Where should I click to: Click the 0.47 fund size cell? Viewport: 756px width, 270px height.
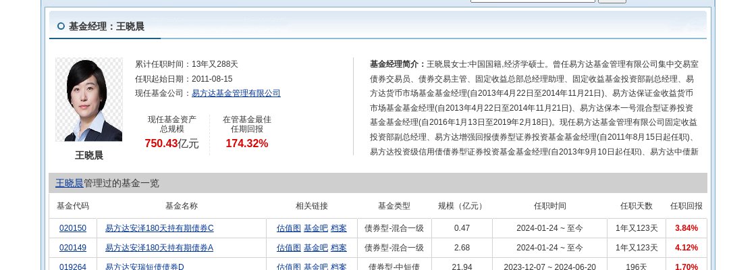(462, 228)
